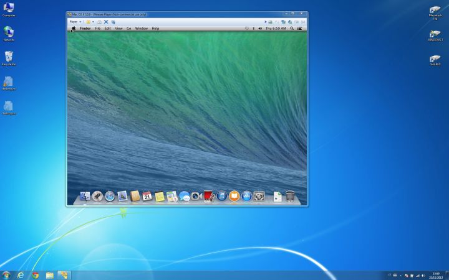Viewport: 449px width, 280px height.
Task: Open FaceTime camera icon in dock
Action: tap(196, 196)
